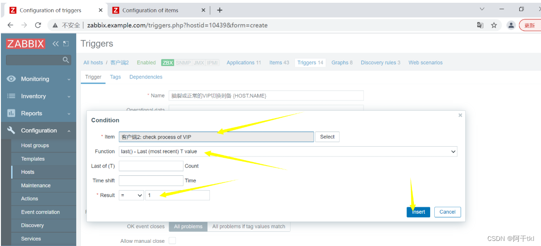Open the 客户端2 host link
This screenshot has width=541, height=246.
click(x=119, y=63)
